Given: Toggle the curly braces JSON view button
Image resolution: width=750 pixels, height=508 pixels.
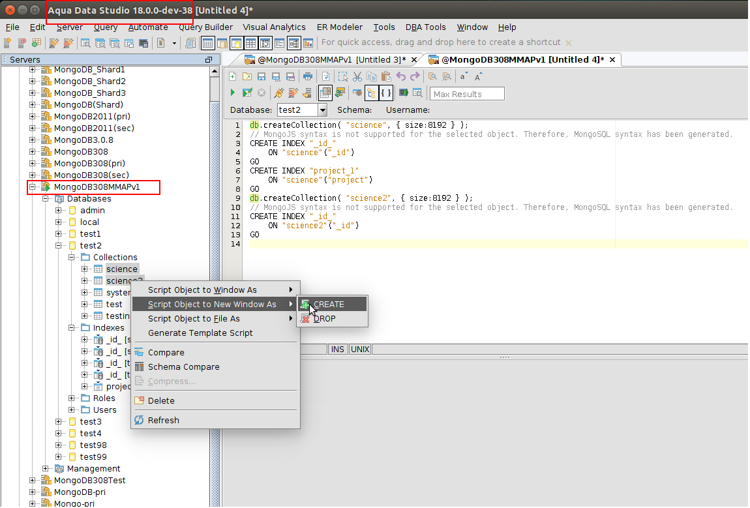Looking at the screenshot, I should coord(386,93).
